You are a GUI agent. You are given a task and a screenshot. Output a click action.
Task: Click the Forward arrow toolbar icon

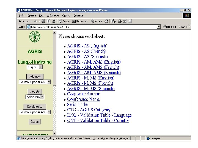point(35,21)
